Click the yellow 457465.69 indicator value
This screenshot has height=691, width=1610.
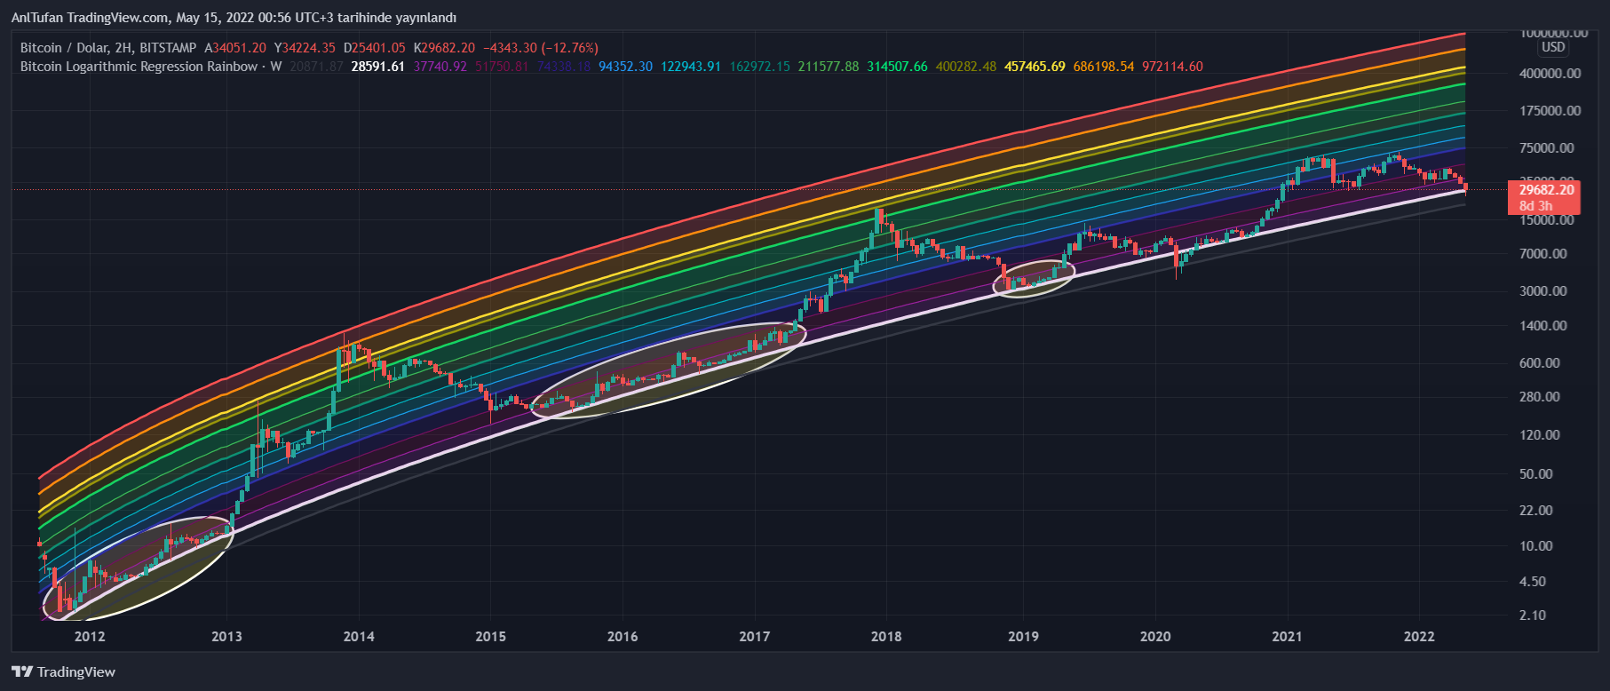pyautogui.click(x=1035, y=67)
